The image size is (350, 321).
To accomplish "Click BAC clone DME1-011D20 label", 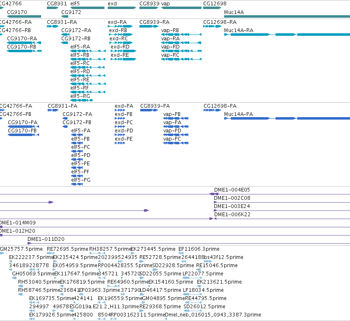I will tap(46, 239).
